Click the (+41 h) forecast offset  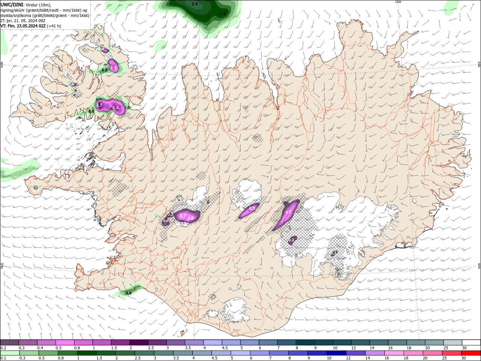click(x=54, y=26)
